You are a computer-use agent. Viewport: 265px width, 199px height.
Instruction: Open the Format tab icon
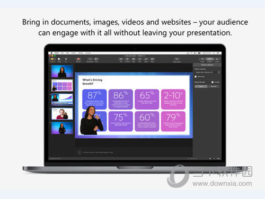[x=217, y=59]
